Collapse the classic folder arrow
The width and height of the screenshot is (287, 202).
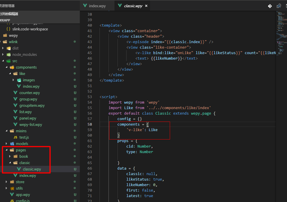(10, 163)
